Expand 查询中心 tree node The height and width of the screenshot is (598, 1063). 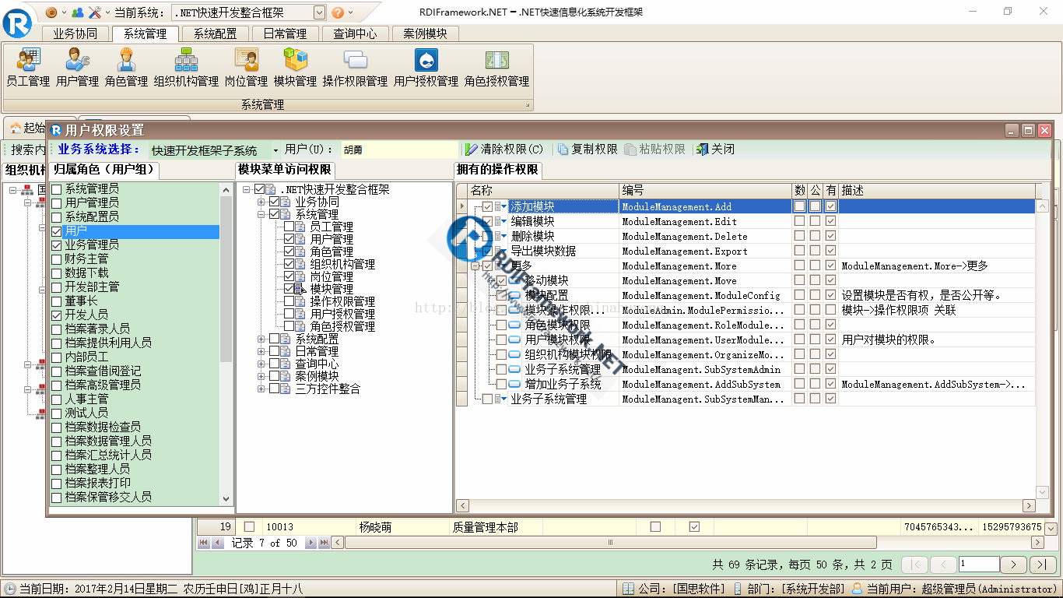tap(261, 364)
